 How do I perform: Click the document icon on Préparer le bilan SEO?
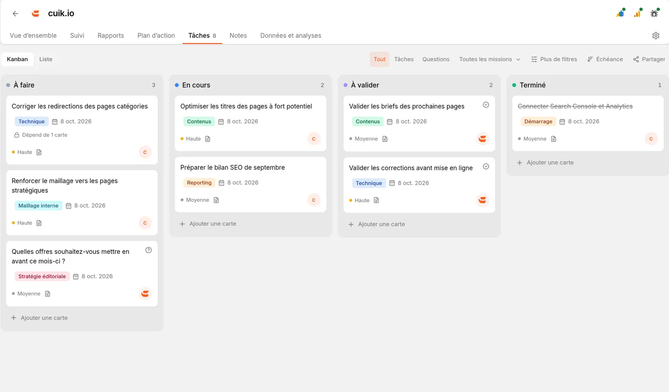[216, 200]
